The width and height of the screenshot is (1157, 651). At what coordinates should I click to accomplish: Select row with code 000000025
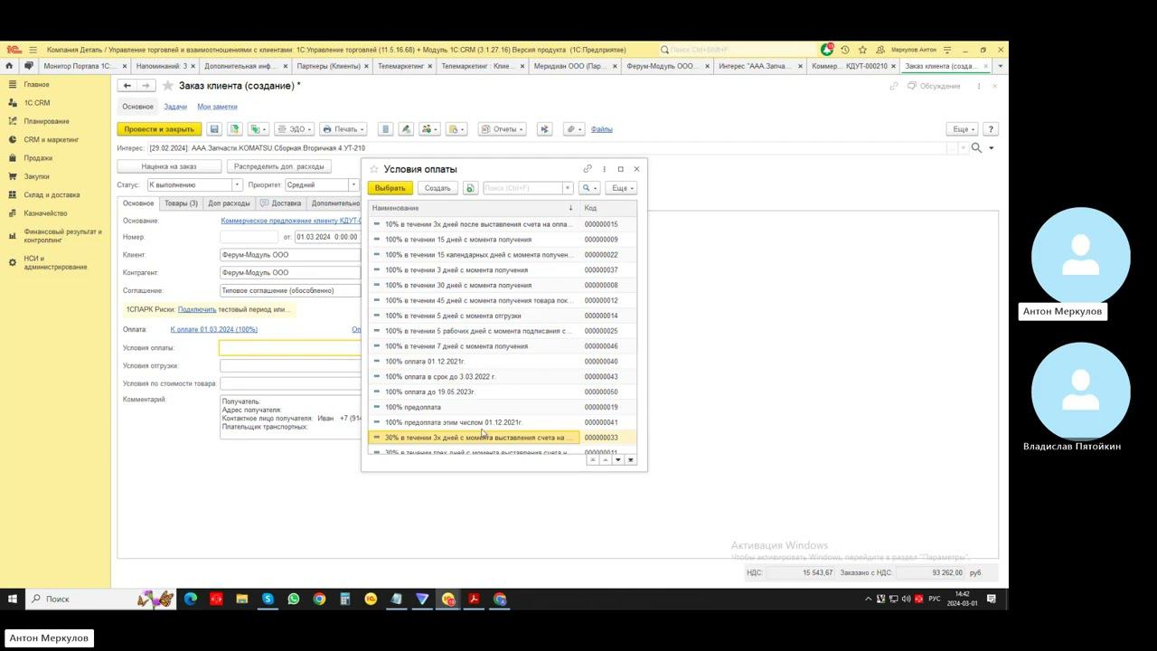coord(502,331)
